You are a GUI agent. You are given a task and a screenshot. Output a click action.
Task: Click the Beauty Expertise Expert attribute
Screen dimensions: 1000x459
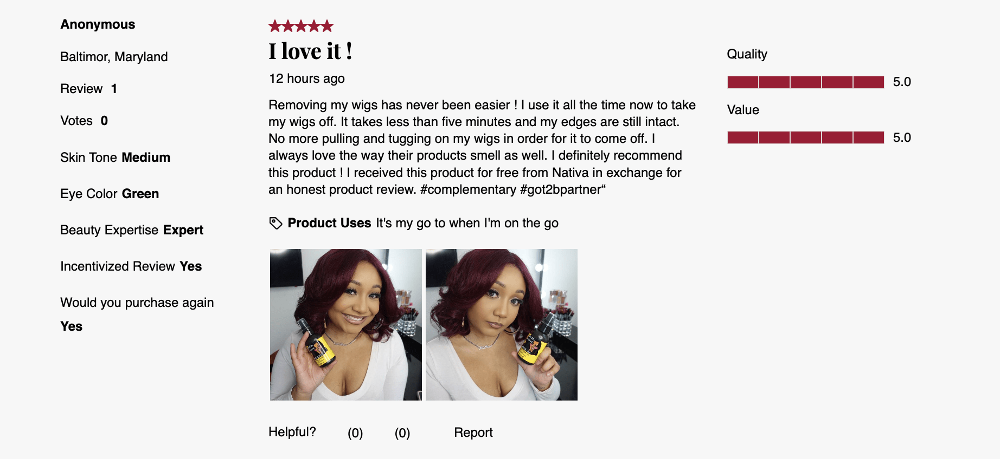(x=132, y=230)
